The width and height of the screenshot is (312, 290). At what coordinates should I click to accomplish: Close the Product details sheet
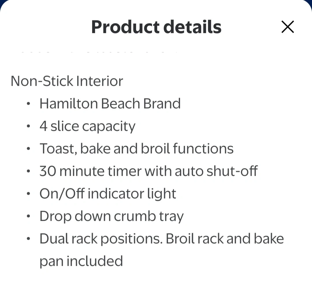pos(287,27)
